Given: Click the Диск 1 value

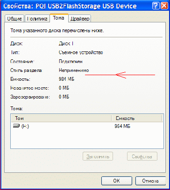Looking at the screenshot, I should [66, 44].
